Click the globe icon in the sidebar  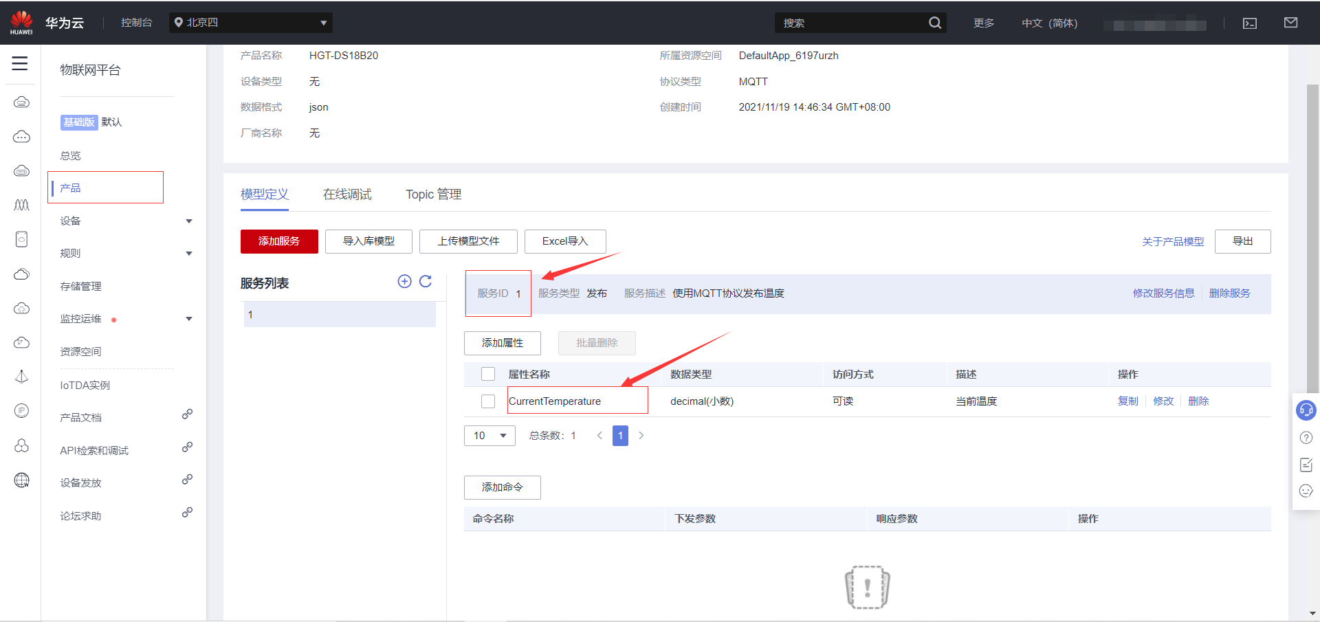coord(21,480)
